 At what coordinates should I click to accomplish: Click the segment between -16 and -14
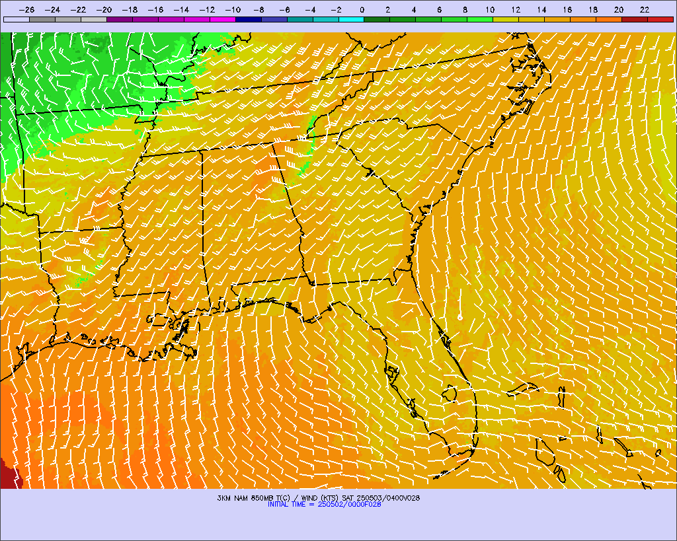pos(171,19)
